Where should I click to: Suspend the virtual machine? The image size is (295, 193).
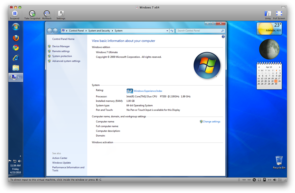click(x=15, y=15)
